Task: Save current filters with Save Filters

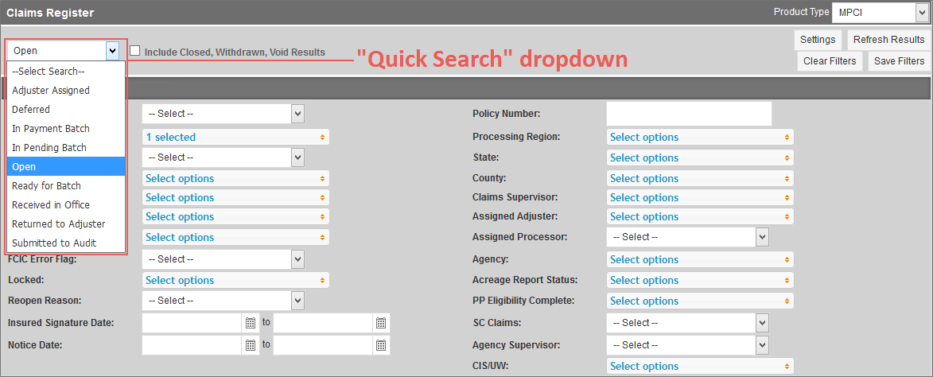Action: click(899, 61)
